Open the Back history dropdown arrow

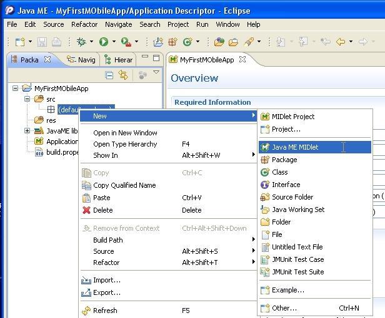pos(351,42)
